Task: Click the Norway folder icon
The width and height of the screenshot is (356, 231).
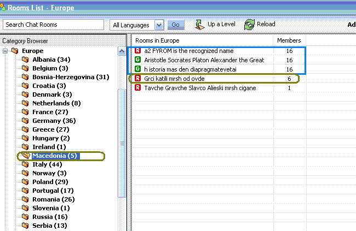Action: coord(25,173)
